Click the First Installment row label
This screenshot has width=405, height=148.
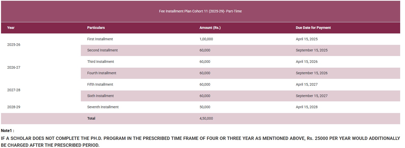point(100,39)
